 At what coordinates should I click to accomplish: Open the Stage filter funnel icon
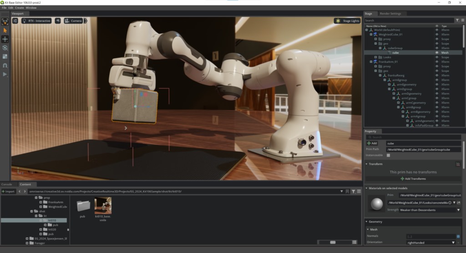click(x=457, y=20)
